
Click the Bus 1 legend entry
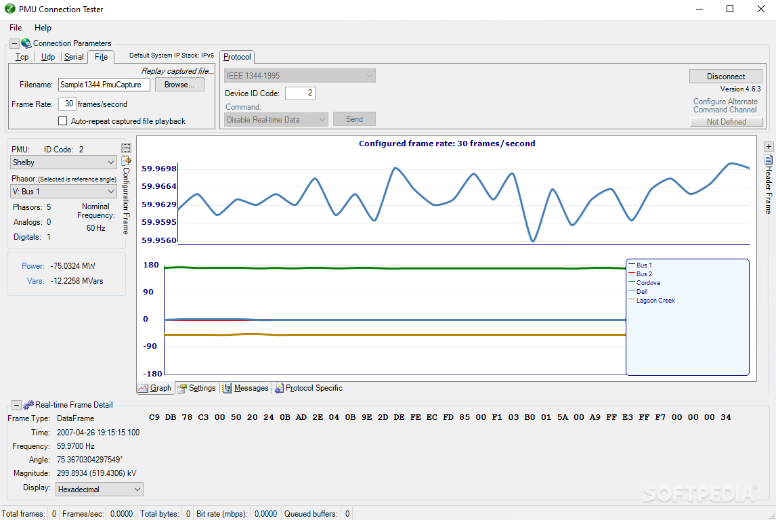(640, 265)
